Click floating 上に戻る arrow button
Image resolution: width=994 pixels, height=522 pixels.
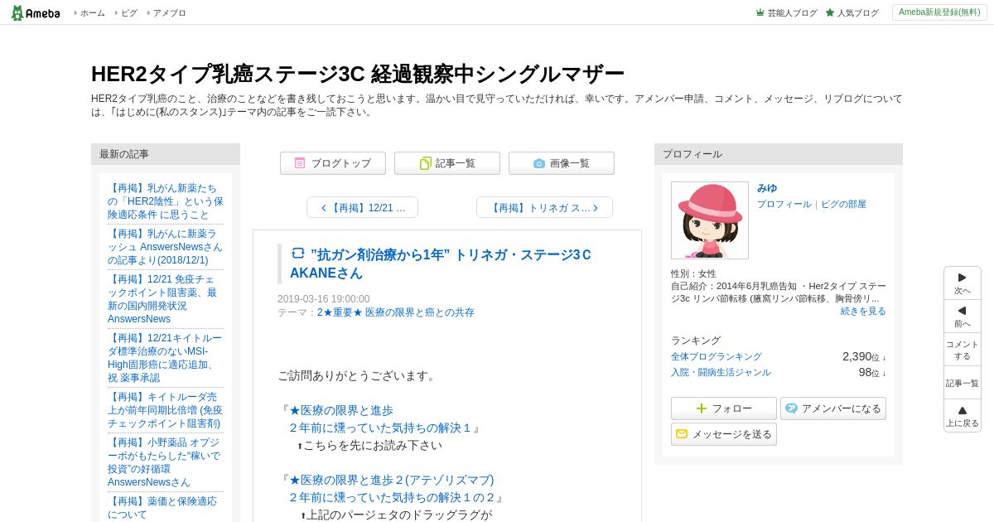(x=963, y=416)
